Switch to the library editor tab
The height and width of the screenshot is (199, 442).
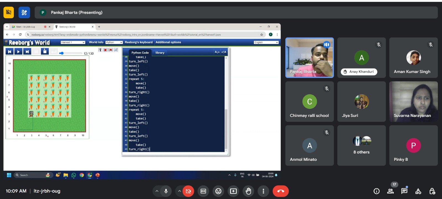click(160, 53)
